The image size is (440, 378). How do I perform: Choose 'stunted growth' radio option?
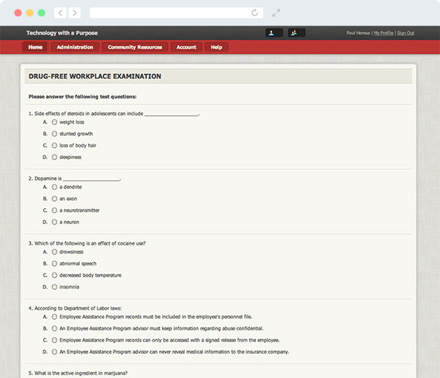pos(54,134)
